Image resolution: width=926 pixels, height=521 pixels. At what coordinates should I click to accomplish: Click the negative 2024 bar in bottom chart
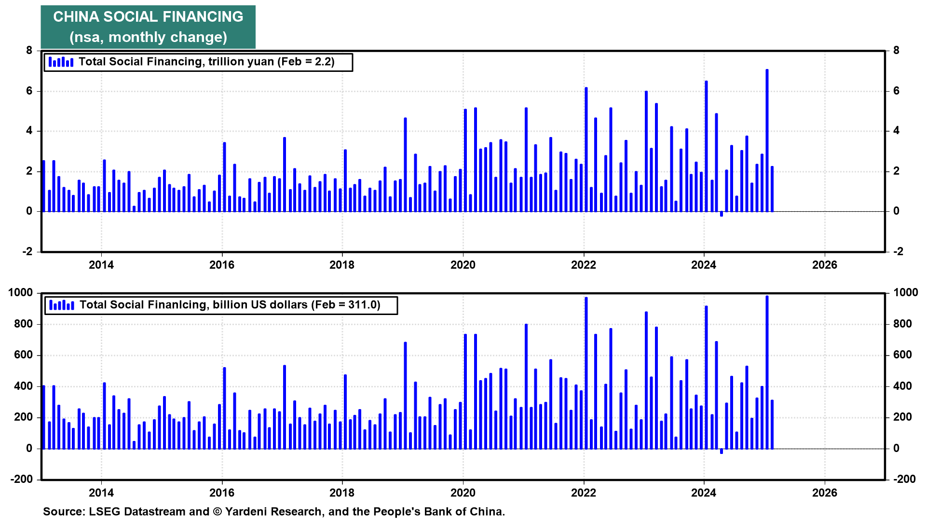[722, 451]
